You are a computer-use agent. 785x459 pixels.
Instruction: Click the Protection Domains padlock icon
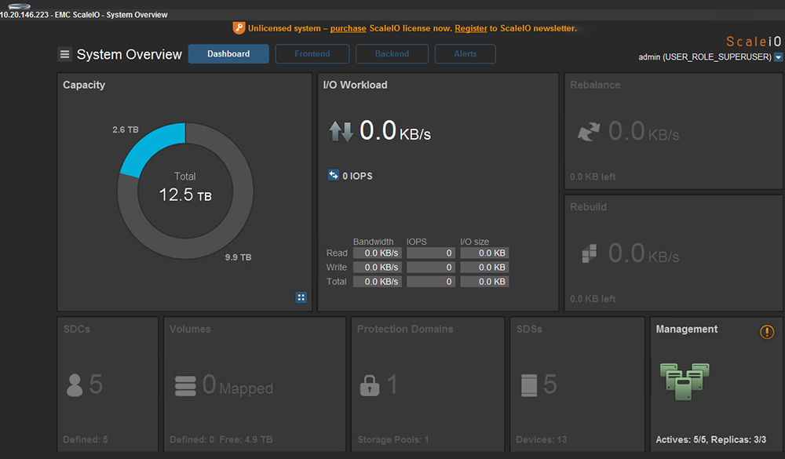pyautogui.click(x=370, y=385)
